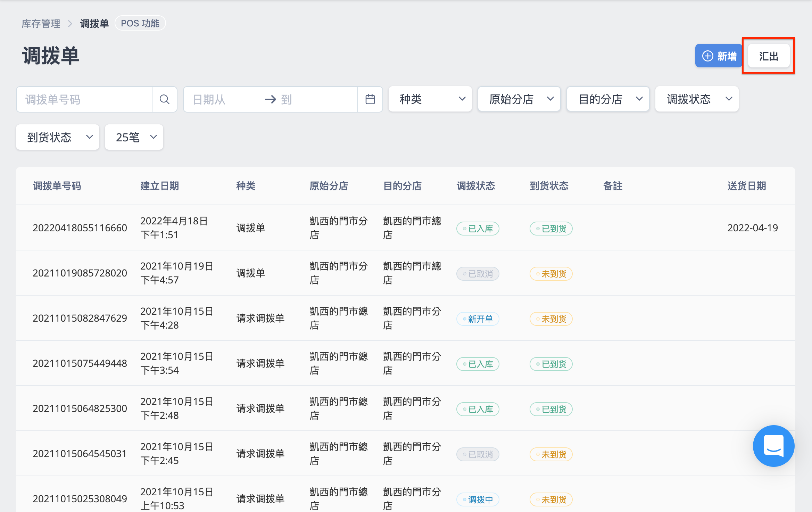Open transfer order 20211015064825300
Viewport: 812px width, 512px height.
80,408
